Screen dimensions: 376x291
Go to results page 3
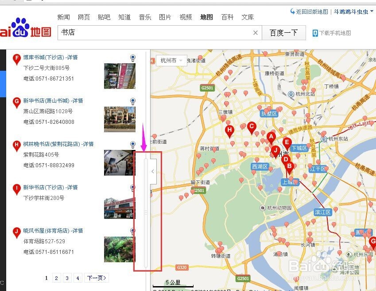point(67,278)
